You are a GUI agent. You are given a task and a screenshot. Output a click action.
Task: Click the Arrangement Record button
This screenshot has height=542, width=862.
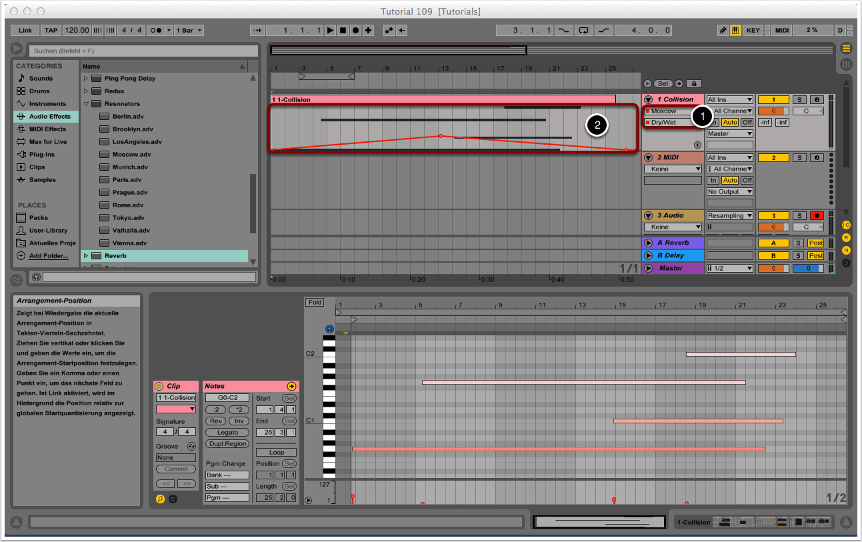355,31
